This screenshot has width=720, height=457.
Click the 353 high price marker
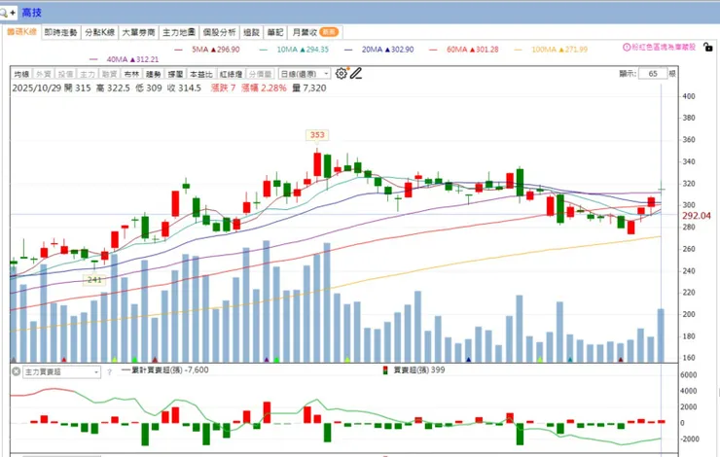pos(317,135)
